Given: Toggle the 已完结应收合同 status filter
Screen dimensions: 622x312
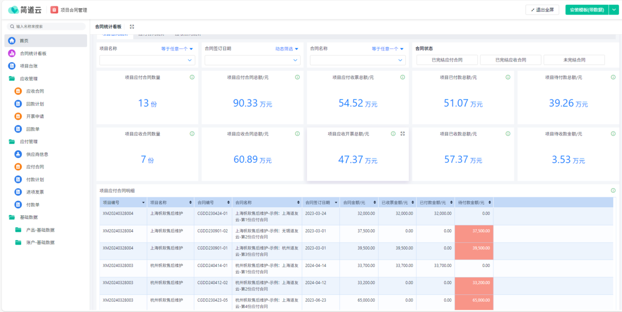Looking at the screenshot, I should (511, 60).
